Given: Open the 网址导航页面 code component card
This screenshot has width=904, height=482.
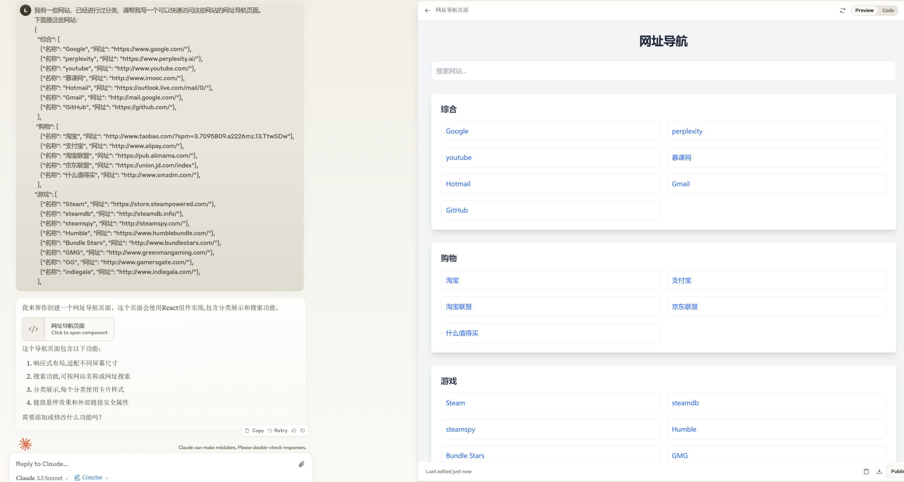Looking at the screenshot, I should [x=68, y=329].
